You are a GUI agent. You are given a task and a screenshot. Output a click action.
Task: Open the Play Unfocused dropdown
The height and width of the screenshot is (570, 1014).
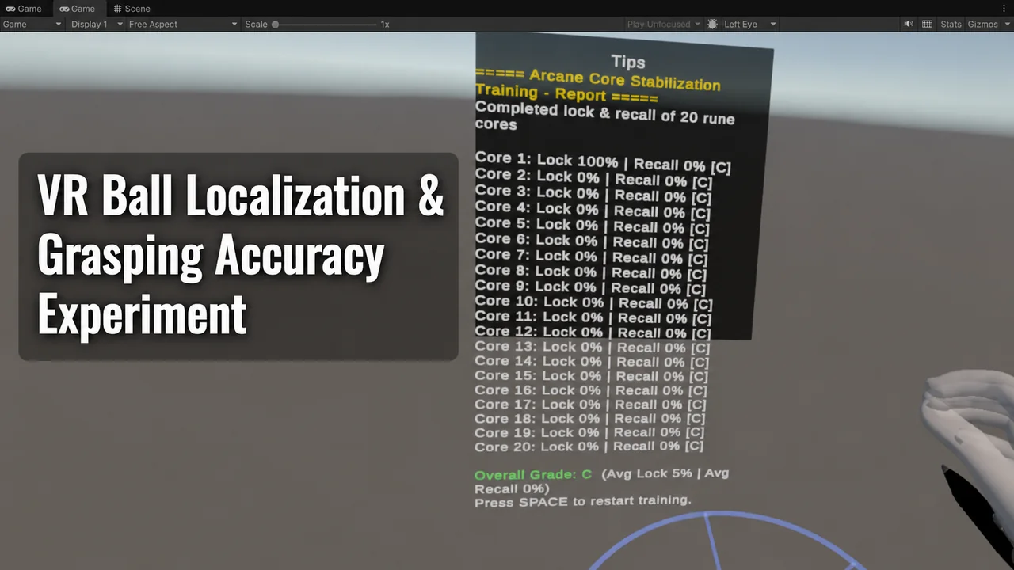pyautogui.click(x=664, y=25)
